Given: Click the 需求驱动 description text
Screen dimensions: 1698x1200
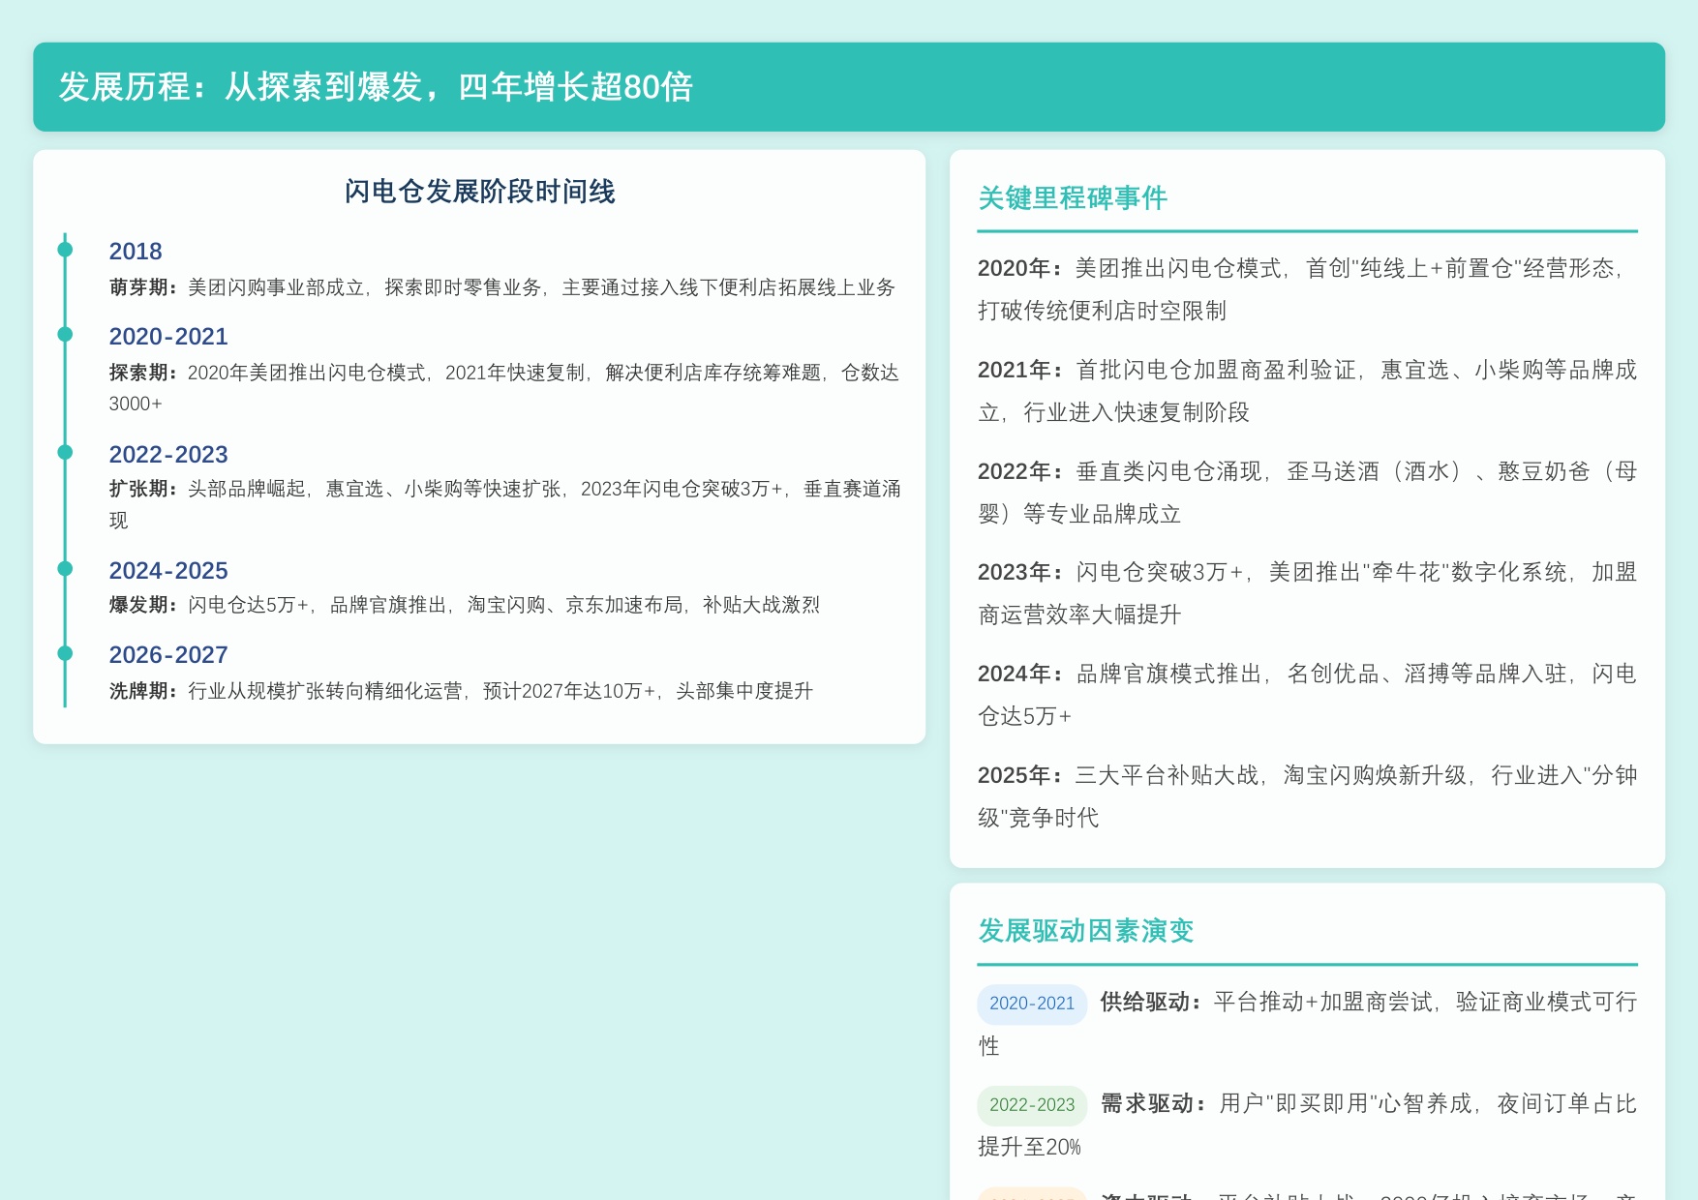Looking at the screenshot, I should (1307, 1125).
